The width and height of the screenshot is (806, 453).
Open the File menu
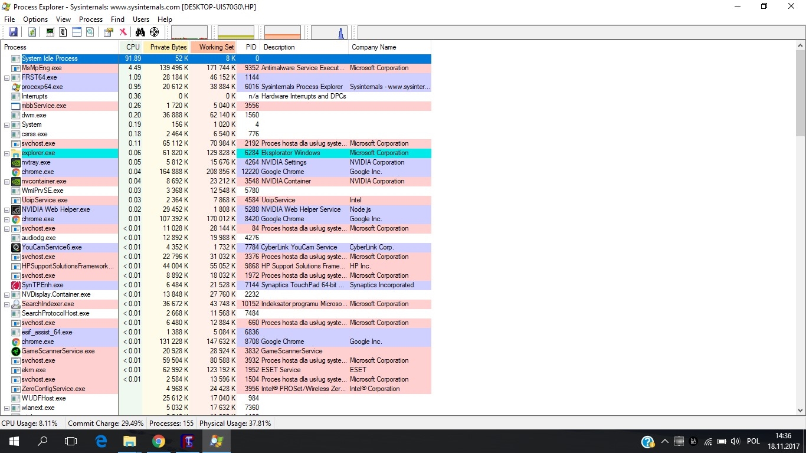pyautogui.click(x=9, y=19)
